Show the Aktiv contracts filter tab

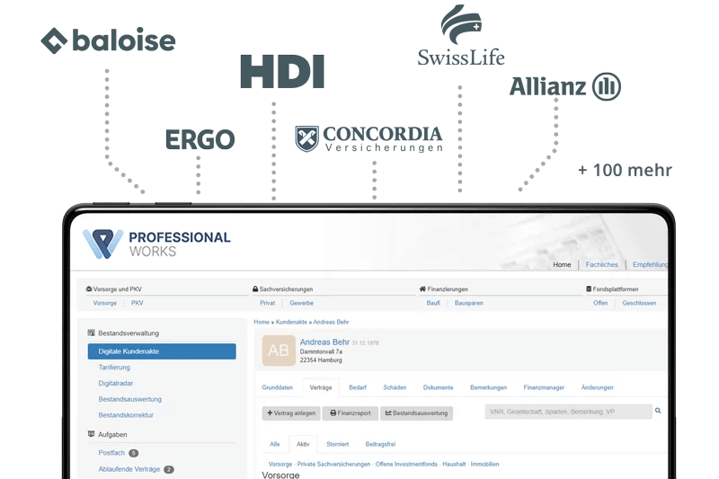coord(303,444)
